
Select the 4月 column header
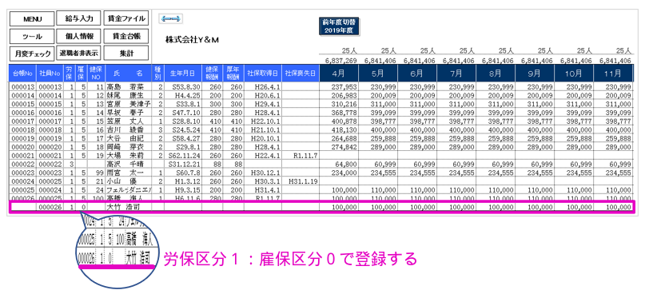339,74
